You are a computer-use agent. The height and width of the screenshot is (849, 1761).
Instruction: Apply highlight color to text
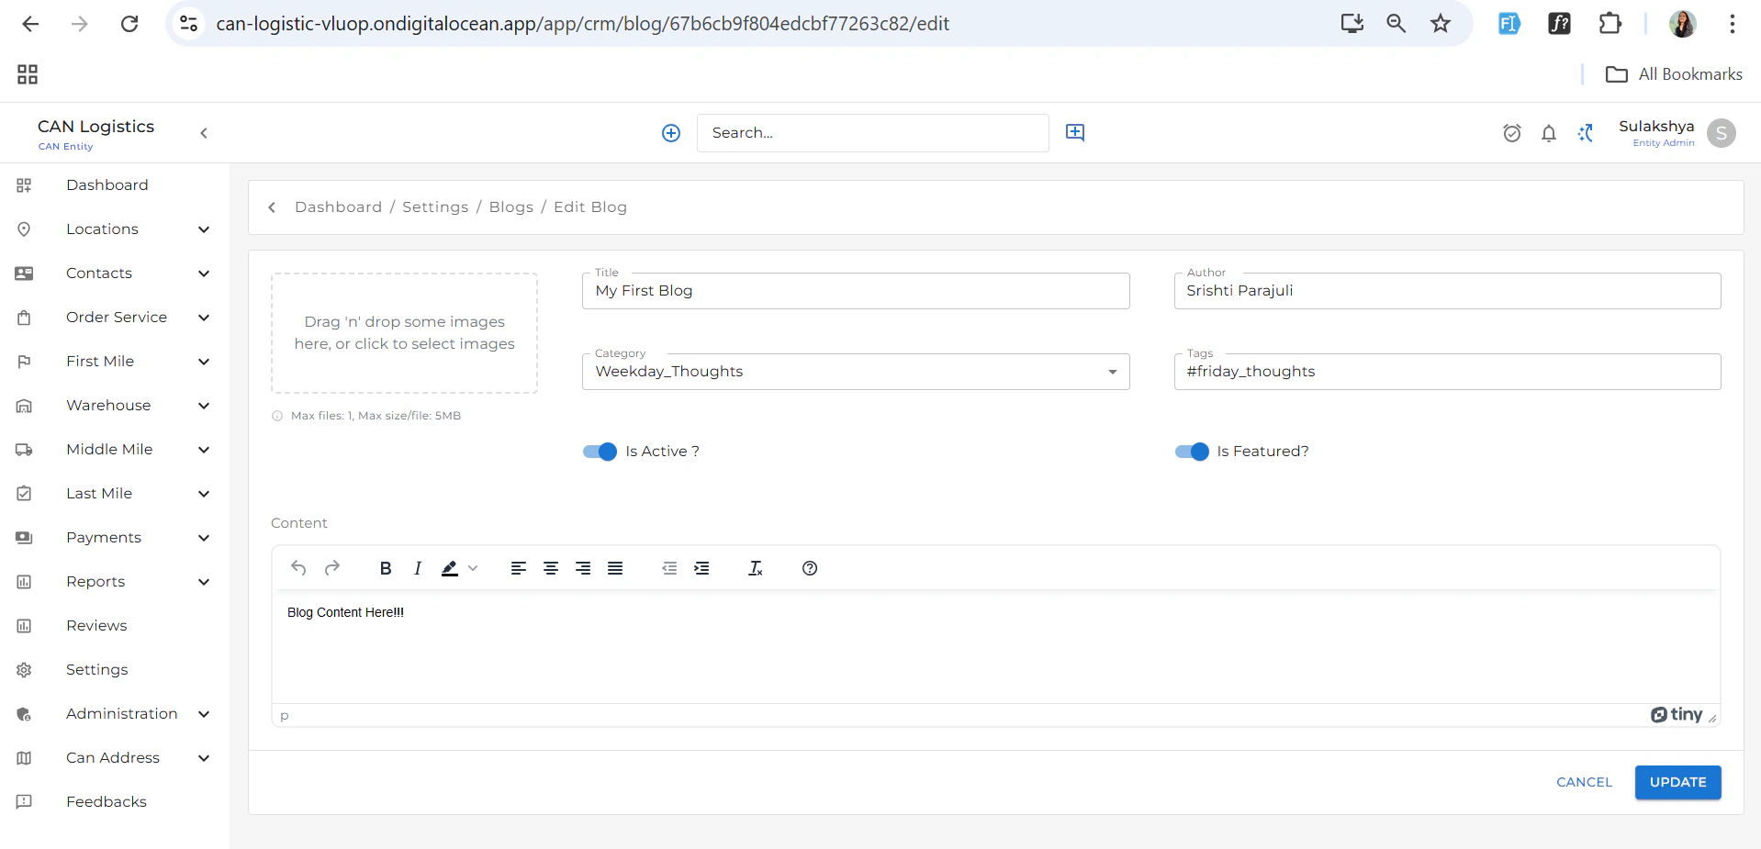pyautogui.click(x=450, y=568)
